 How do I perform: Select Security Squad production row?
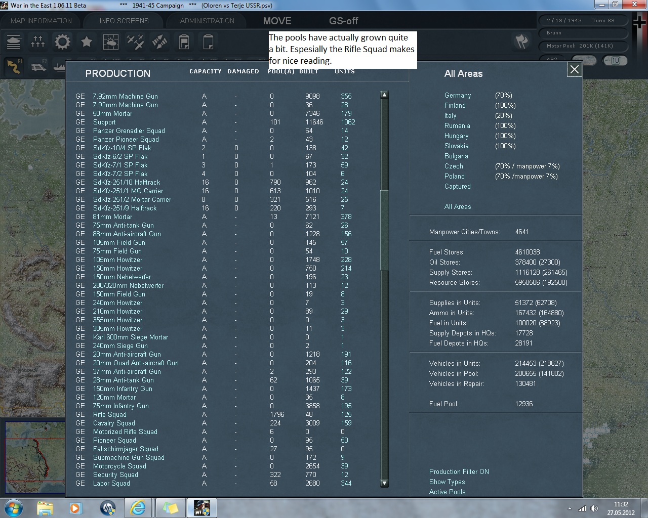tap(215, 474)
